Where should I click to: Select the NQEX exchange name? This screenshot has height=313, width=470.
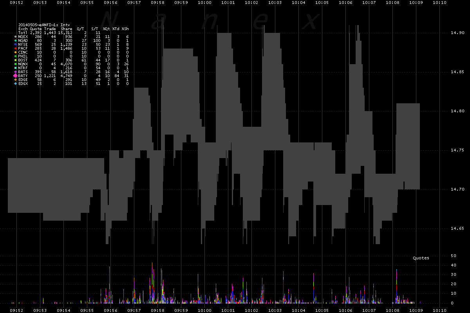pyautogui.click(x=23, y=36)
